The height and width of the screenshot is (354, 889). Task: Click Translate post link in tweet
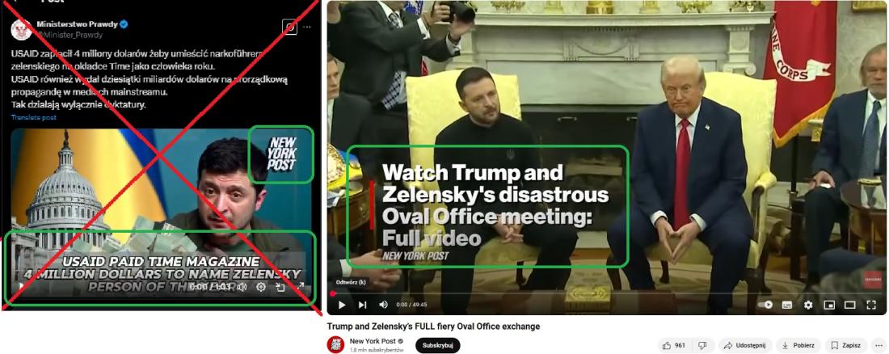coord(33,117)
